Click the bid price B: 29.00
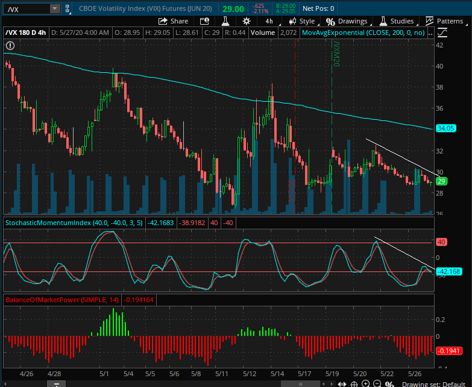Screen dimensions: 472x387 tap(286, 5)
